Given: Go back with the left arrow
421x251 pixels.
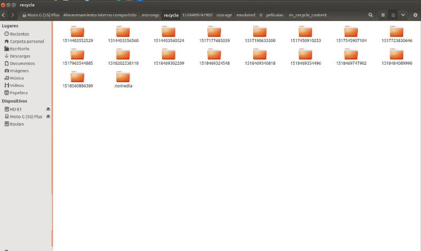Looking at the screenshot, I should [x=4, y=15].
